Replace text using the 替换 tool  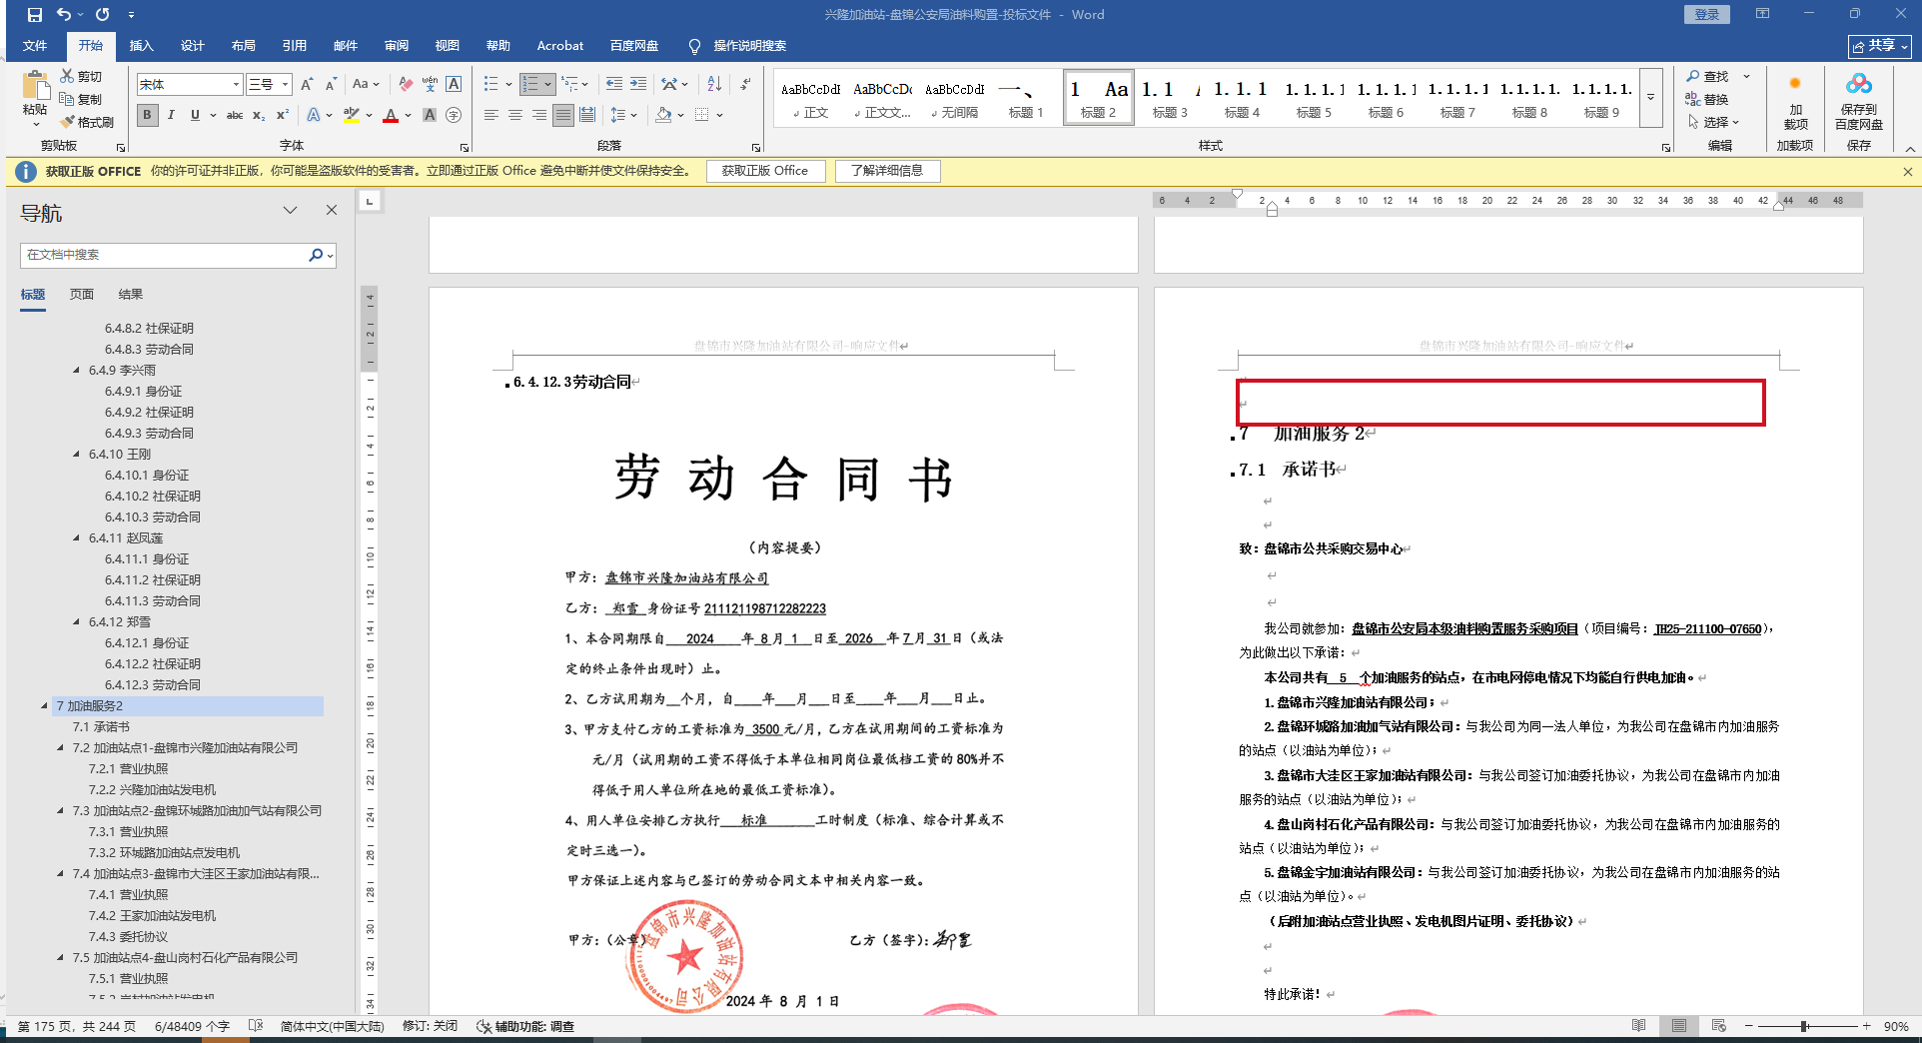click(x=1707, y=99)
